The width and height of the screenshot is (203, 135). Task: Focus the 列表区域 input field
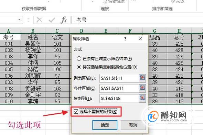click(x=119, y=78)
